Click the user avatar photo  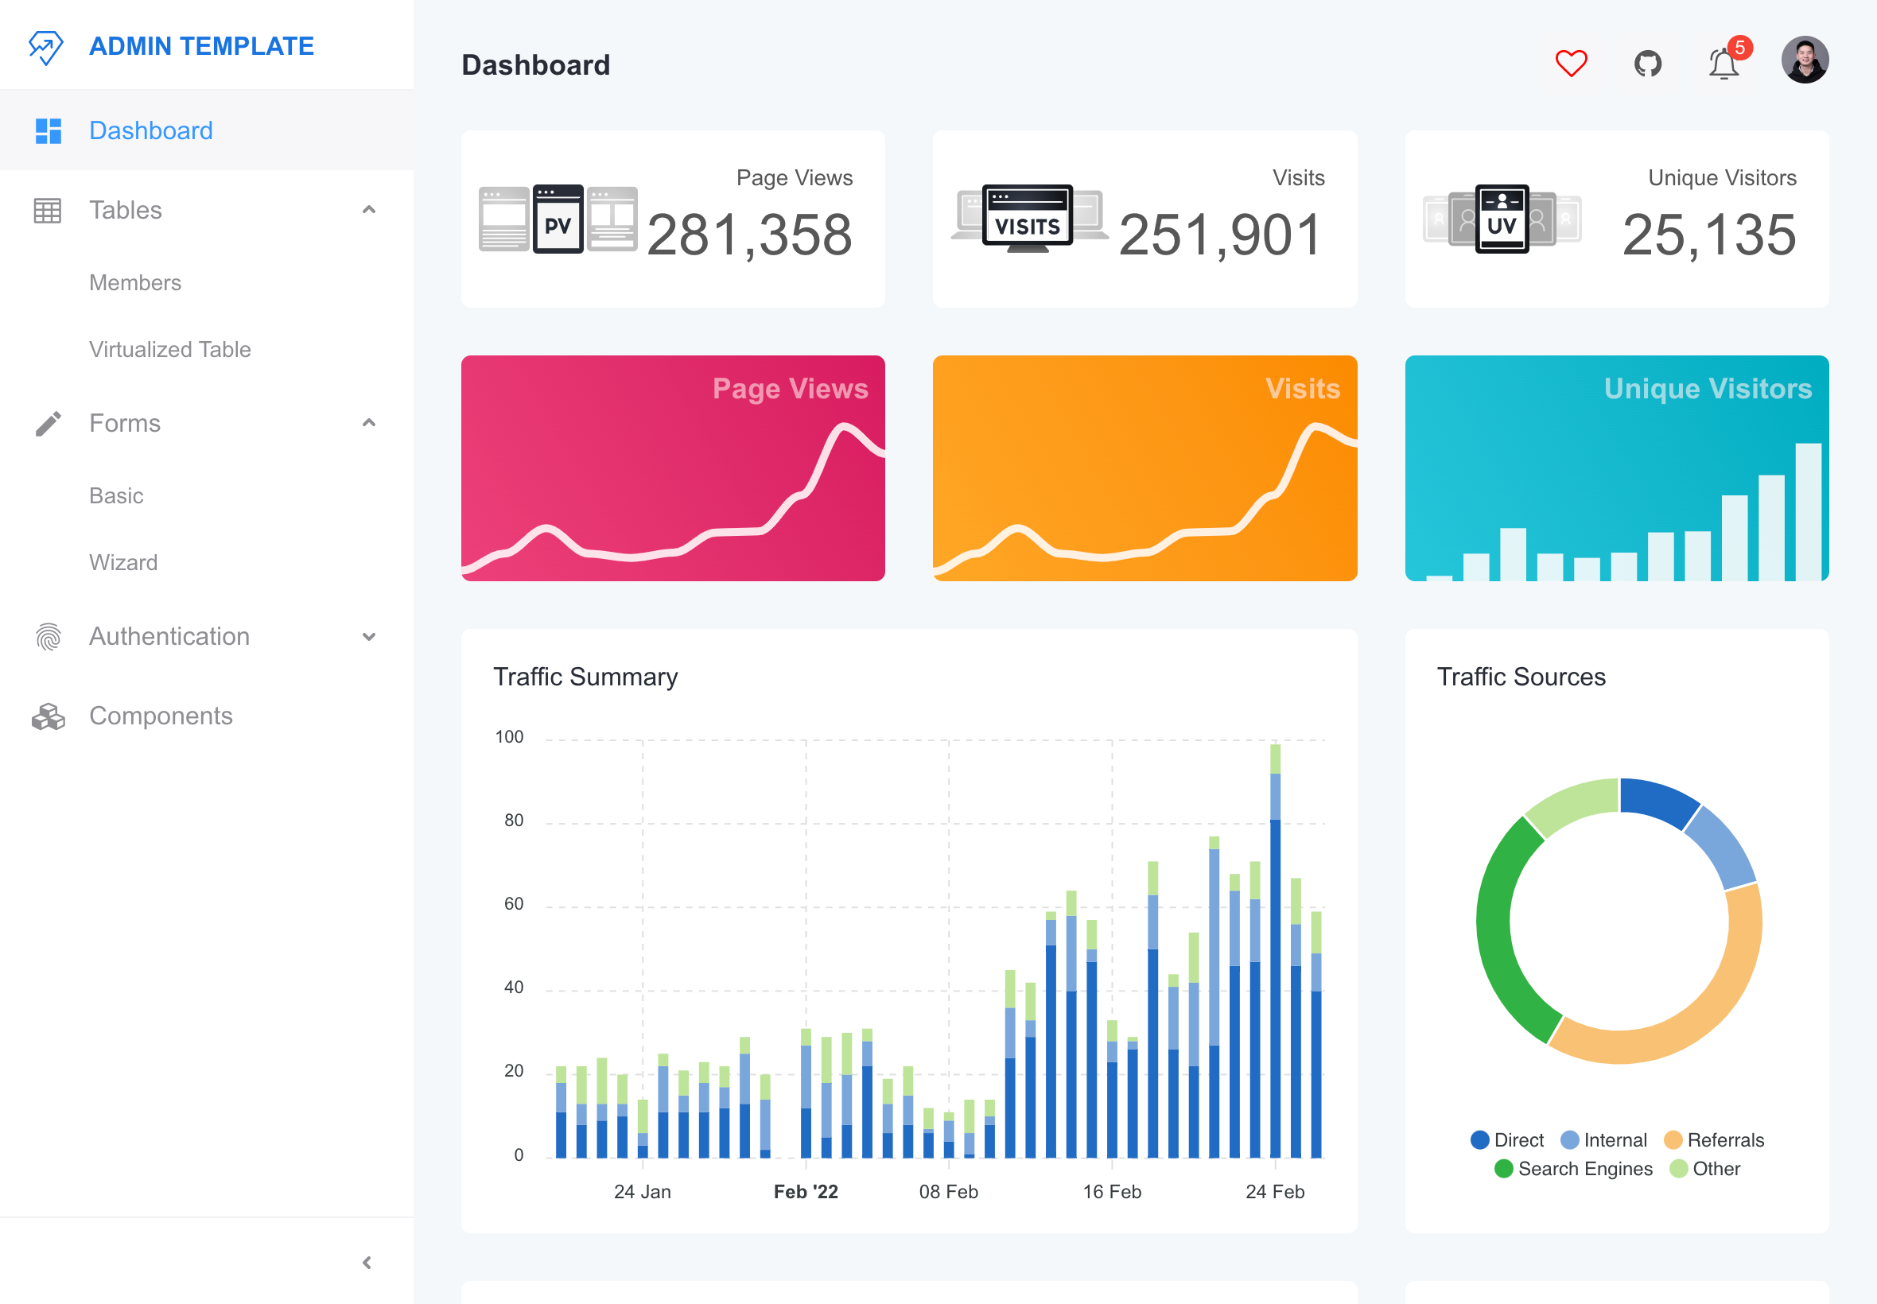click(1804, 60)
